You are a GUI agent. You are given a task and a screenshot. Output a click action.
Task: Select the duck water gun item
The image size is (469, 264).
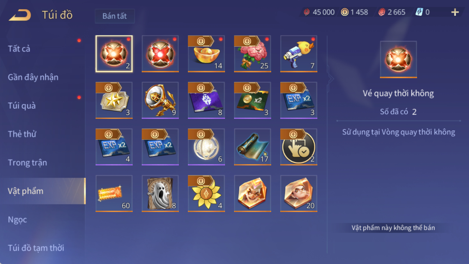coord(299,54)
